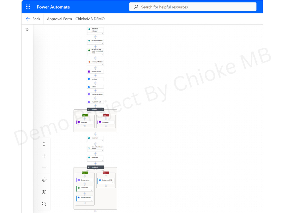Image resolution: width=284 pixels, height=213 pixels.
Task: Collapse the False branch of Condition
Action: [108, 115]
